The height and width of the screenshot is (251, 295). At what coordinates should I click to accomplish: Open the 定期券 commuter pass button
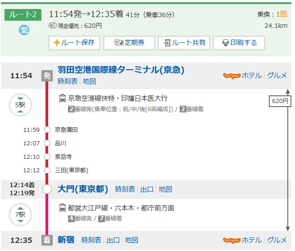129,43
